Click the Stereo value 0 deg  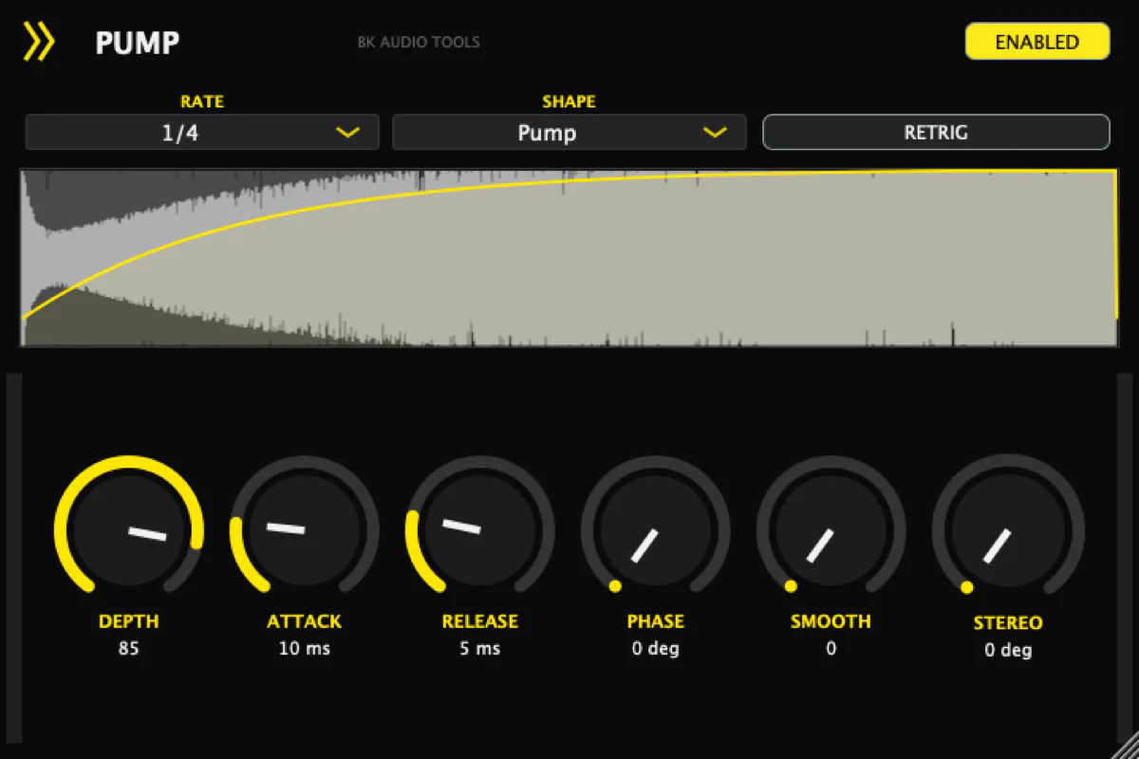(x=1008, y=651)
